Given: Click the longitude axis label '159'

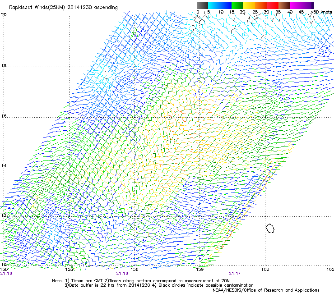Looking at the screenshot, I should 199,269.
